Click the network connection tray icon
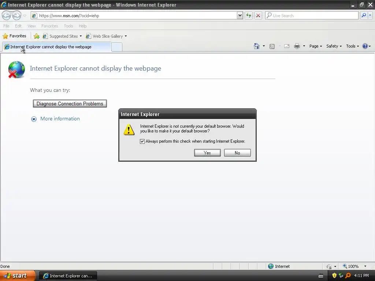The width and height of the screenshot is (375, 281). [x=341, y=276]
